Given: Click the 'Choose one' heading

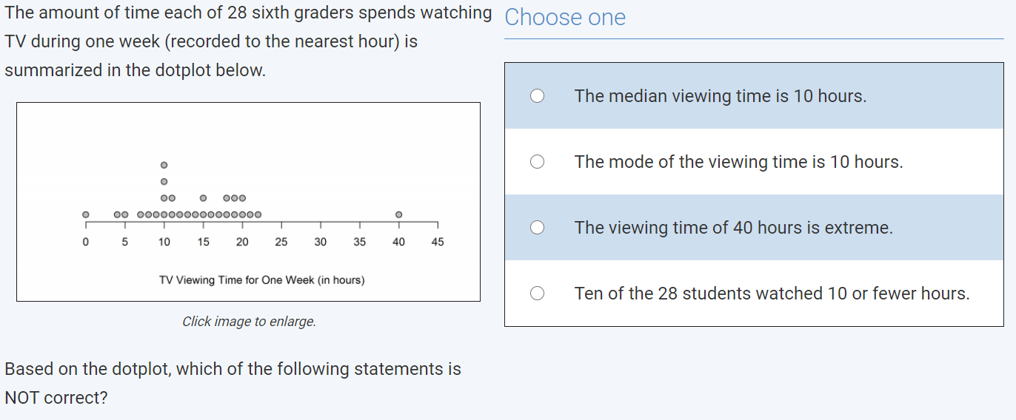Looking at the screenshot, I should (565, 18).
